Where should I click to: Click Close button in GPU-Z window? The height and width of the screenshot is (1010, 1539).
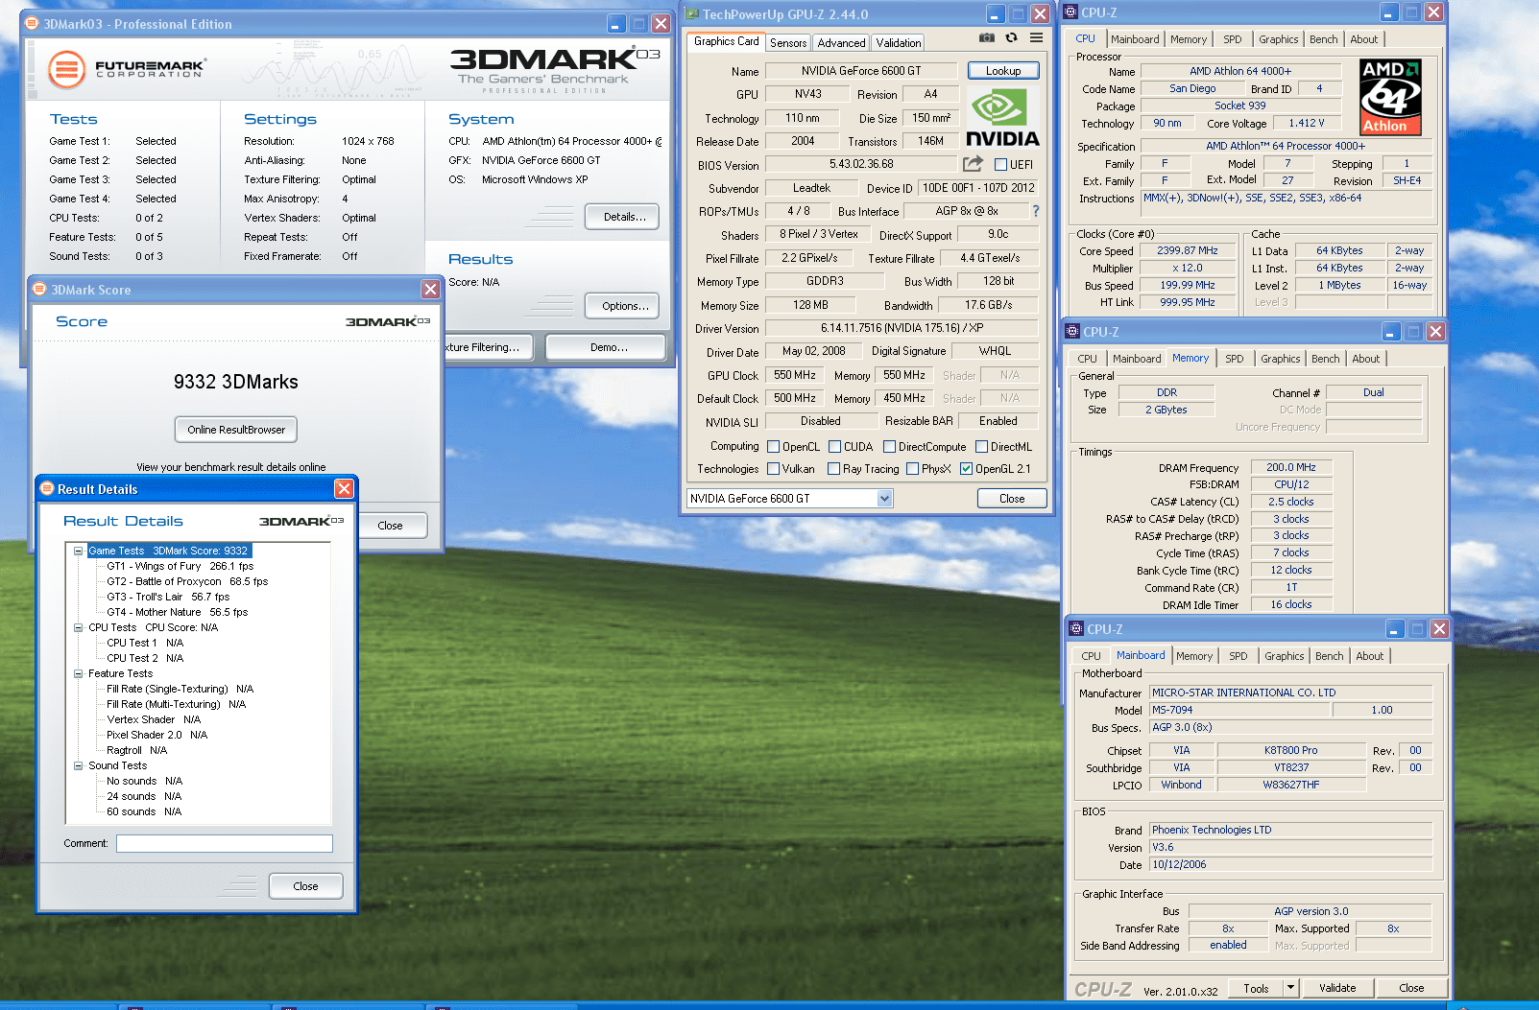click(1012, 499)
